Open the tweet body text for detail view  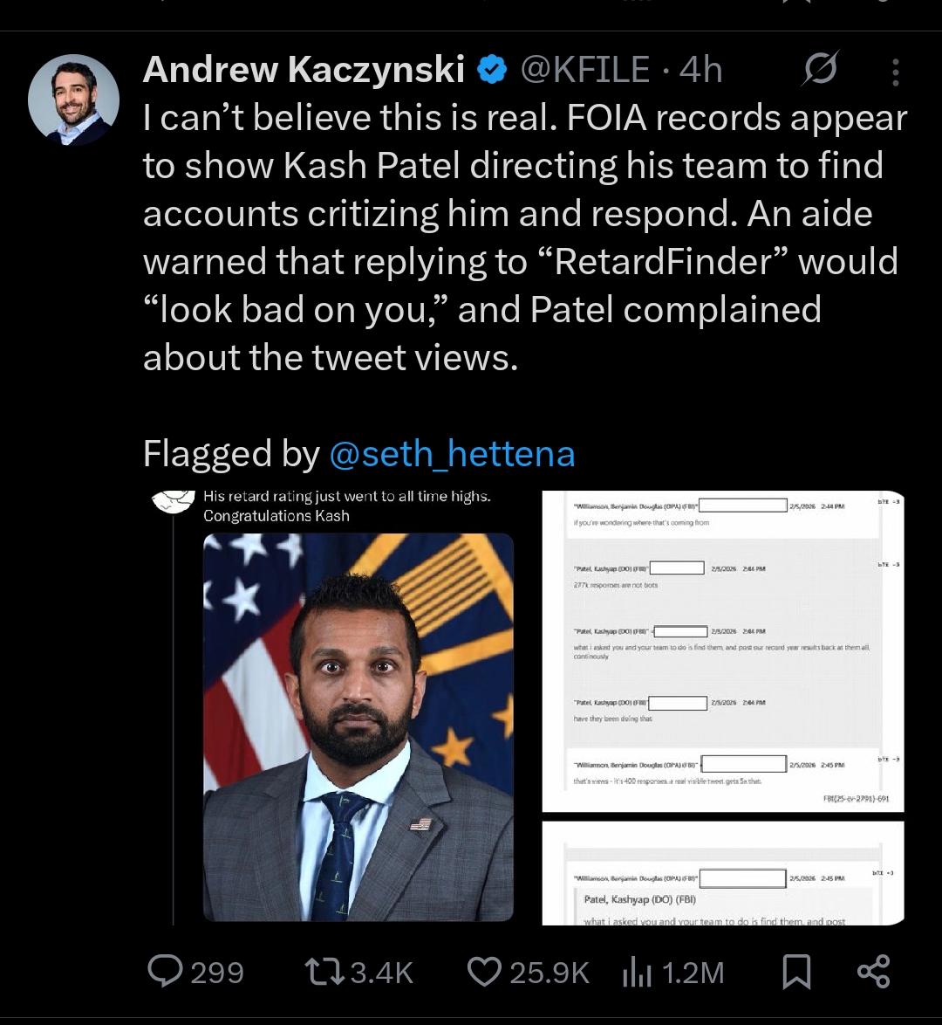point(525,238)
